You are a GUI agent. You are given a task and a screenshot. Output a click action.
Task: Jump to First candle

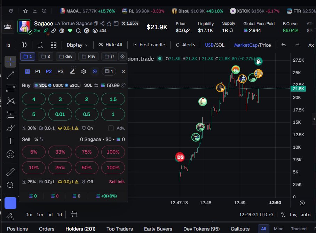149,45
